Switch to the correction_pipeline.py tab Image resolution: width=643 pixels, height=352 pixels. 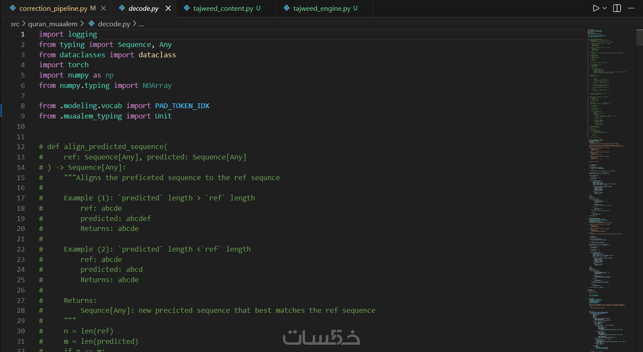click(53, 8)
